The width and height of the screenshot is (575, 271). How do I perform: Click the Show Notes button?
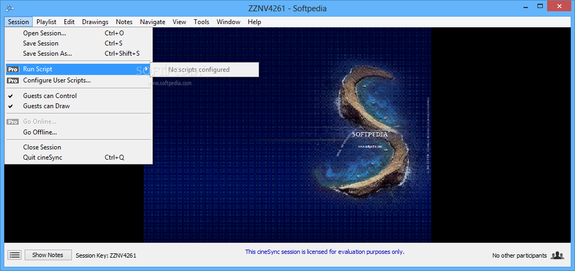48,255
